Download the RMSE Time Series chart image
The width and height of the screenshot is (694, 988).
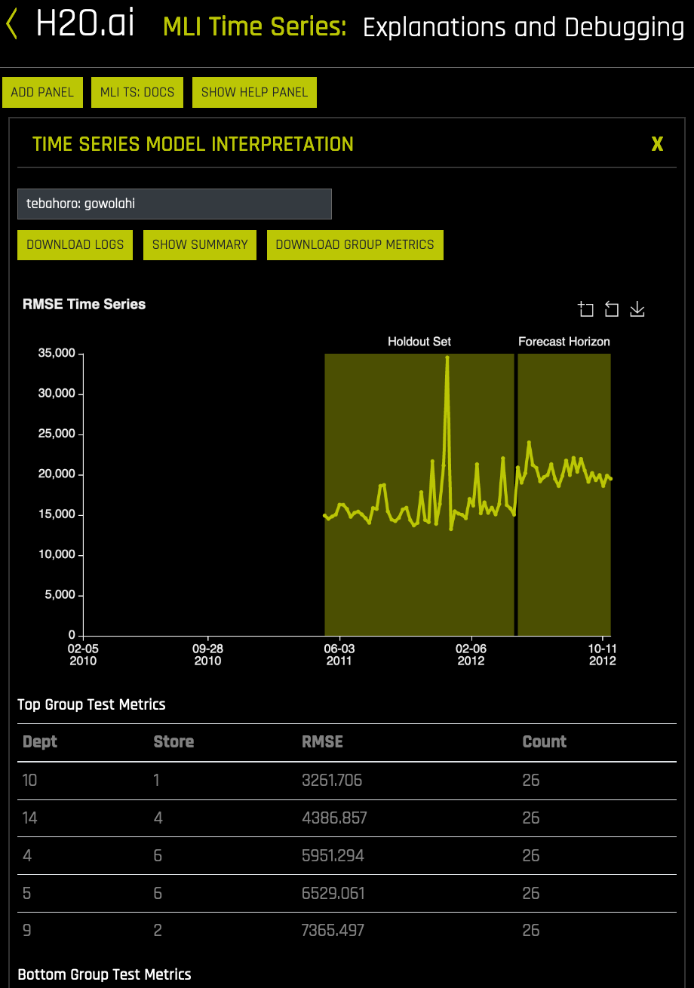tap(637, 308)
